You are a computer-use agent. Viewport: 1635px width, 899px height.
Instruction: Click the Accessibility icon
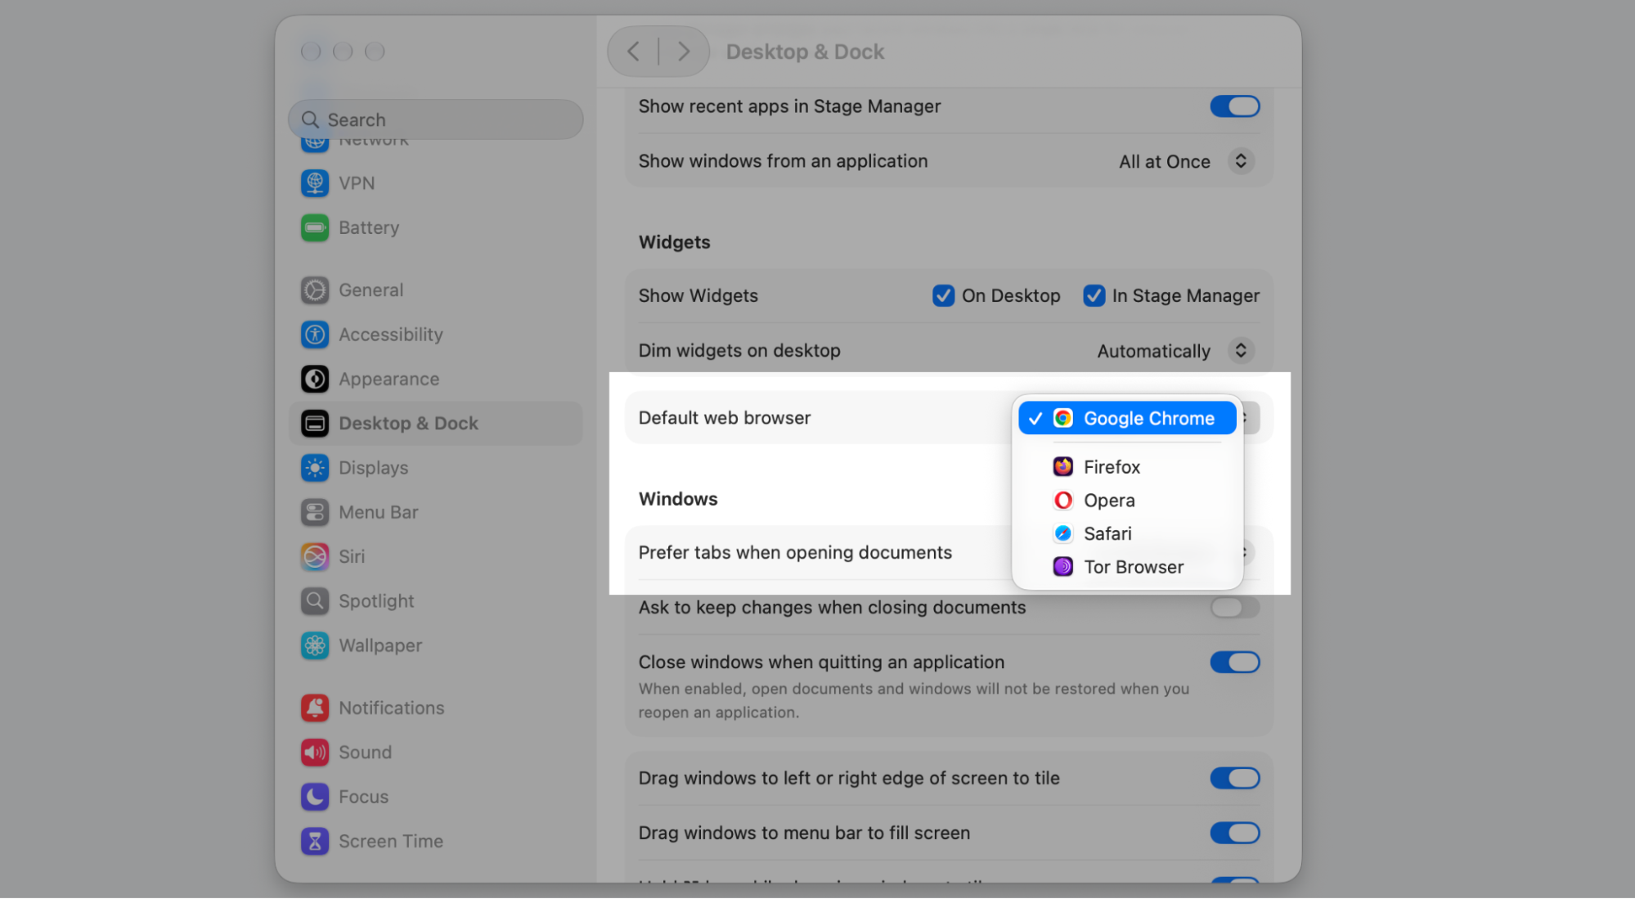(315, 335)
